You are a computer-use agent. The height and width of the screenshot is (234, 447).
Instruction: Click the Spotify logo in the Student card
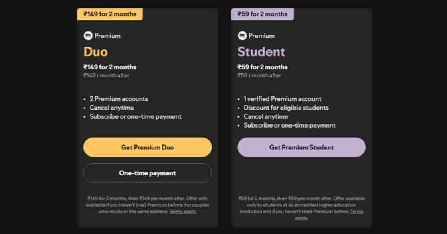242,36
